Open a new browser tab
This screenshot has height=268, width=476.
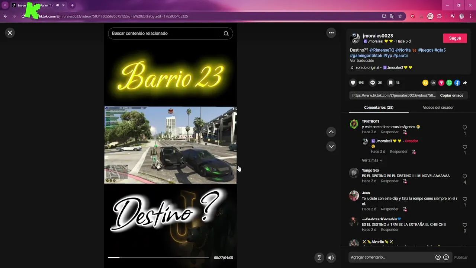(72, 5)
